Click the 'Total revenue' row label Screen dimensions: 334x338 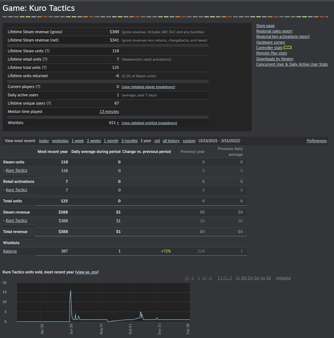(x=15, y=232)
